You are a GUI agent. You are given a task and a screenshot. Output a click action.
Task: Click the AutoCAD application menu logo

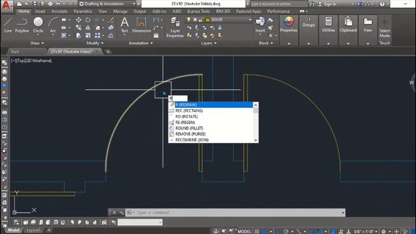[x=6, y=6]
